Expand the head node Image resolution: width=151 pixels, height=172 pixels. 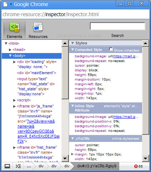[10, 50]
